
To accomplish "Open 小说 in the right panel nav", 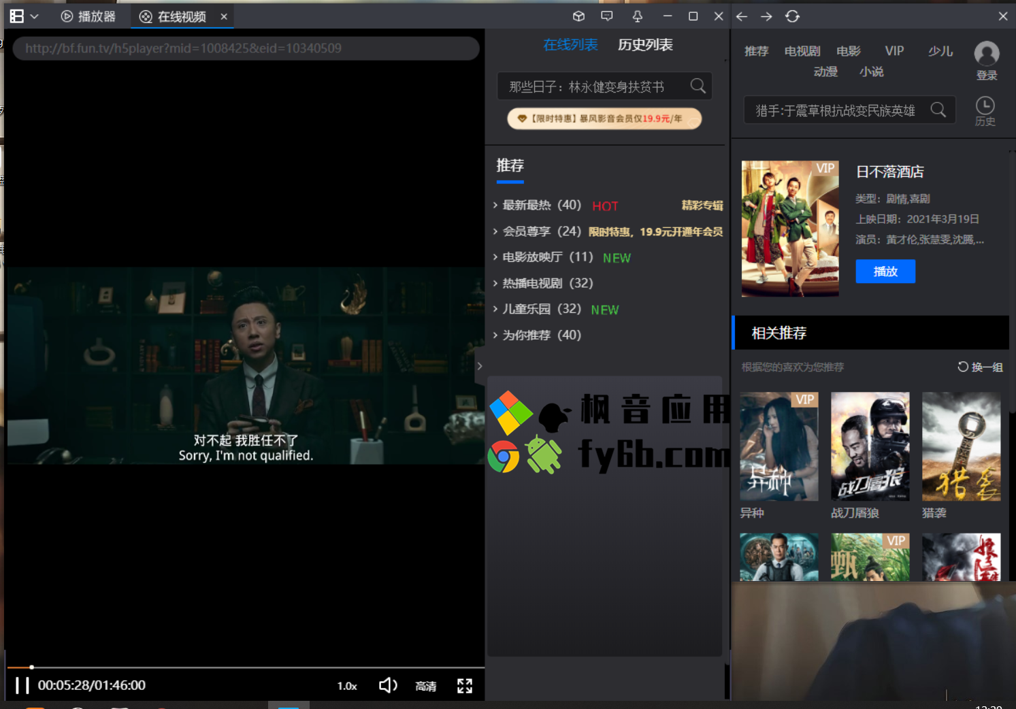I will click(x=871, y=71).
